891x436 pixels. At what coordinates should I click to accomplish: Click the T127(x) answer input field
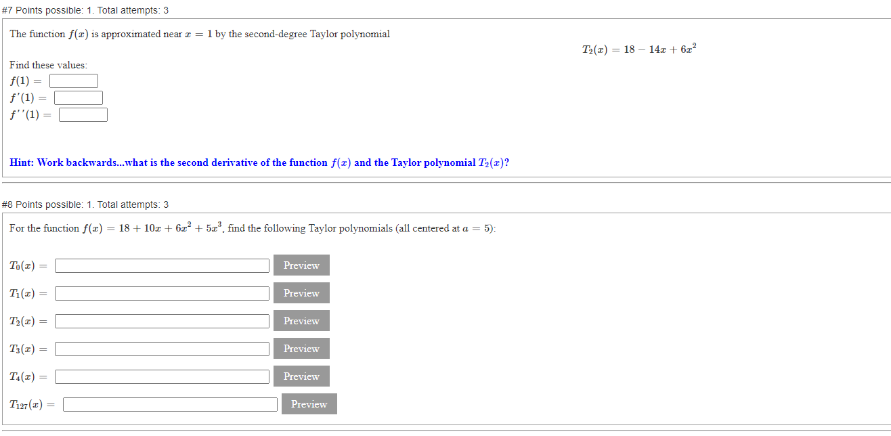[x=169, y=404]
